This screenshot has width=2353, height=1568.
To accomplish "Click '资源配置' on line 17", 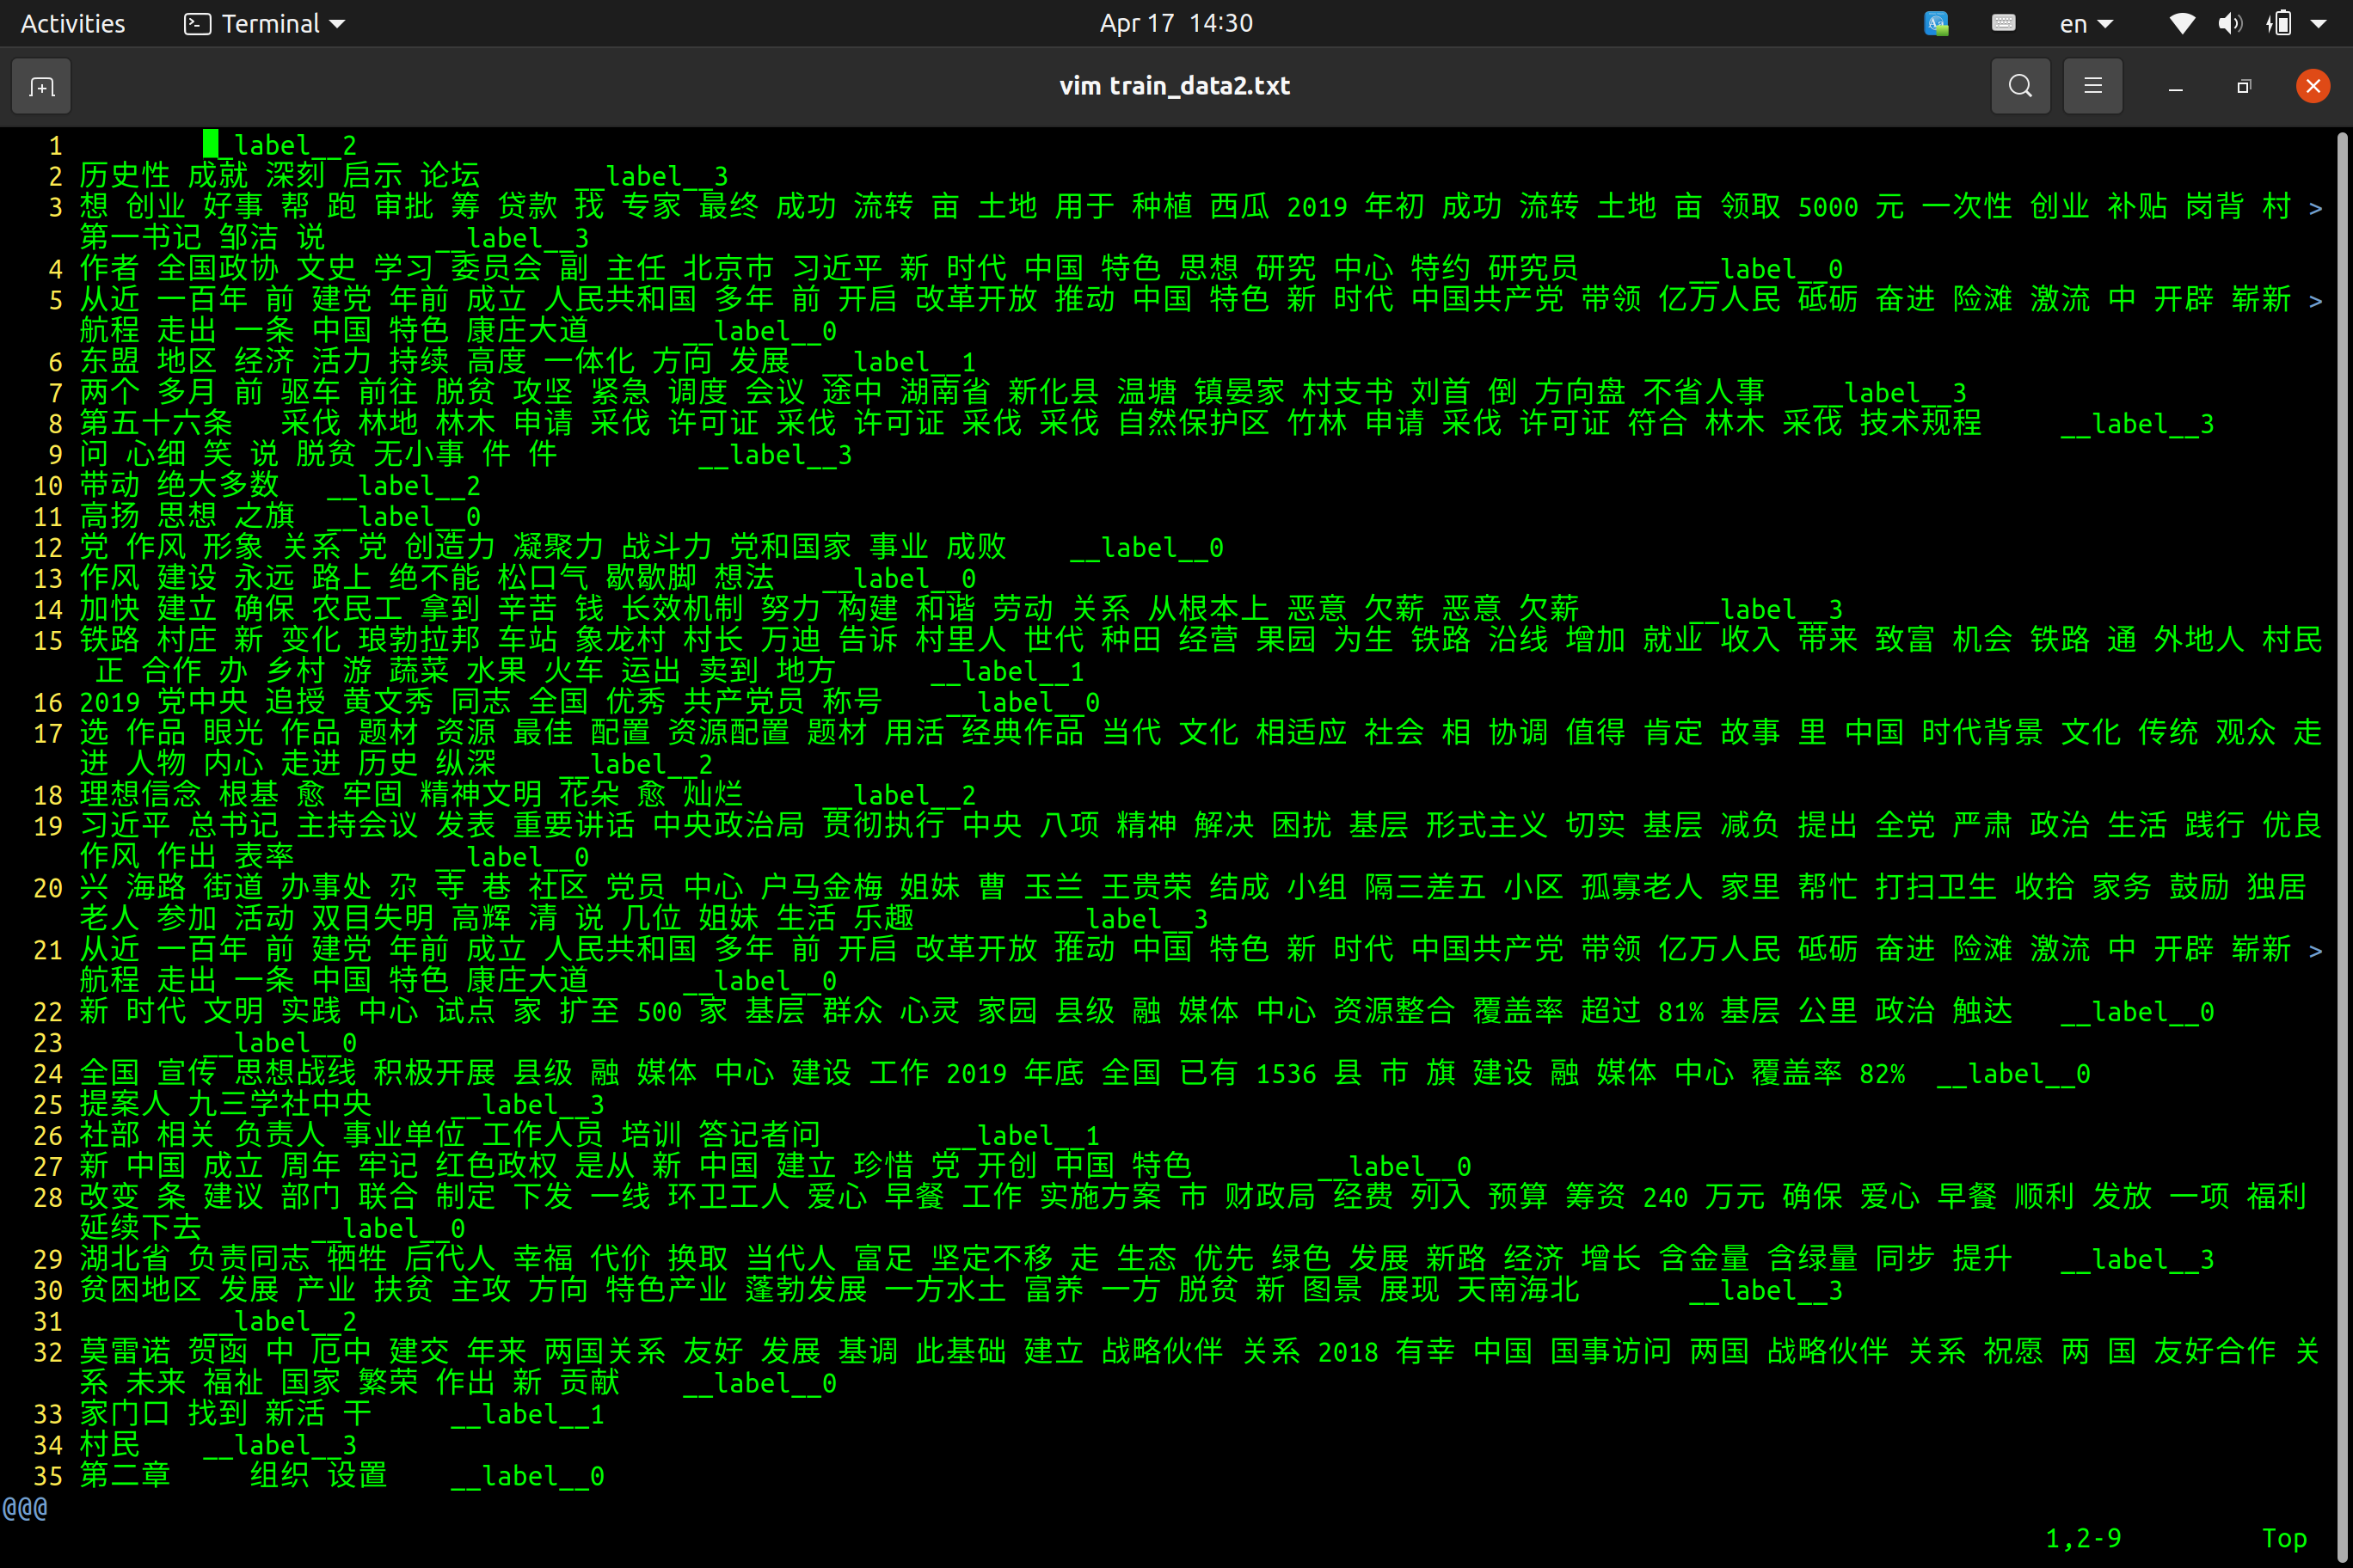I will pos(728,734).
